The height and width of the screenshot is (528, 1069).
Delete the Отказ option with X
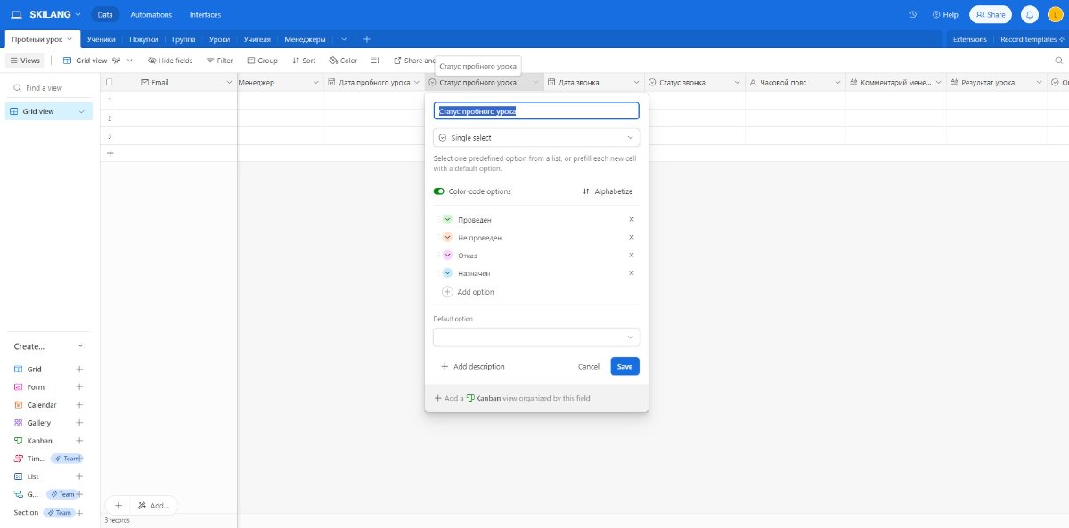click(632, 256)
